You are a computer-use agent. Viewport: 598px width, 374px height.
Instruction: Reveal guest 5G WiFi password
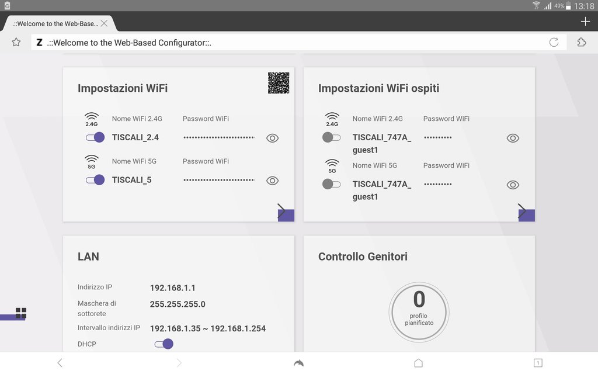[x=513, y=185]
